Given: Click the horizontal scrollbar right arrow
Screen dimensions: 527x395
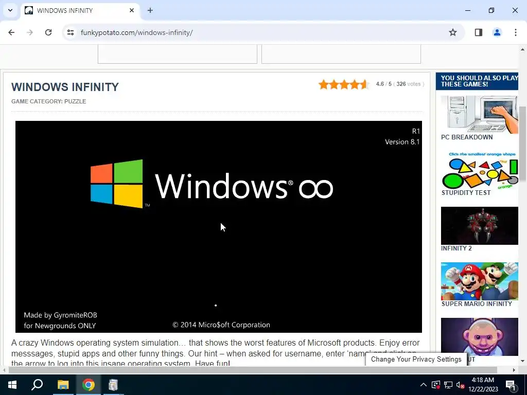Looking at the screenshot, I should 514,370.
